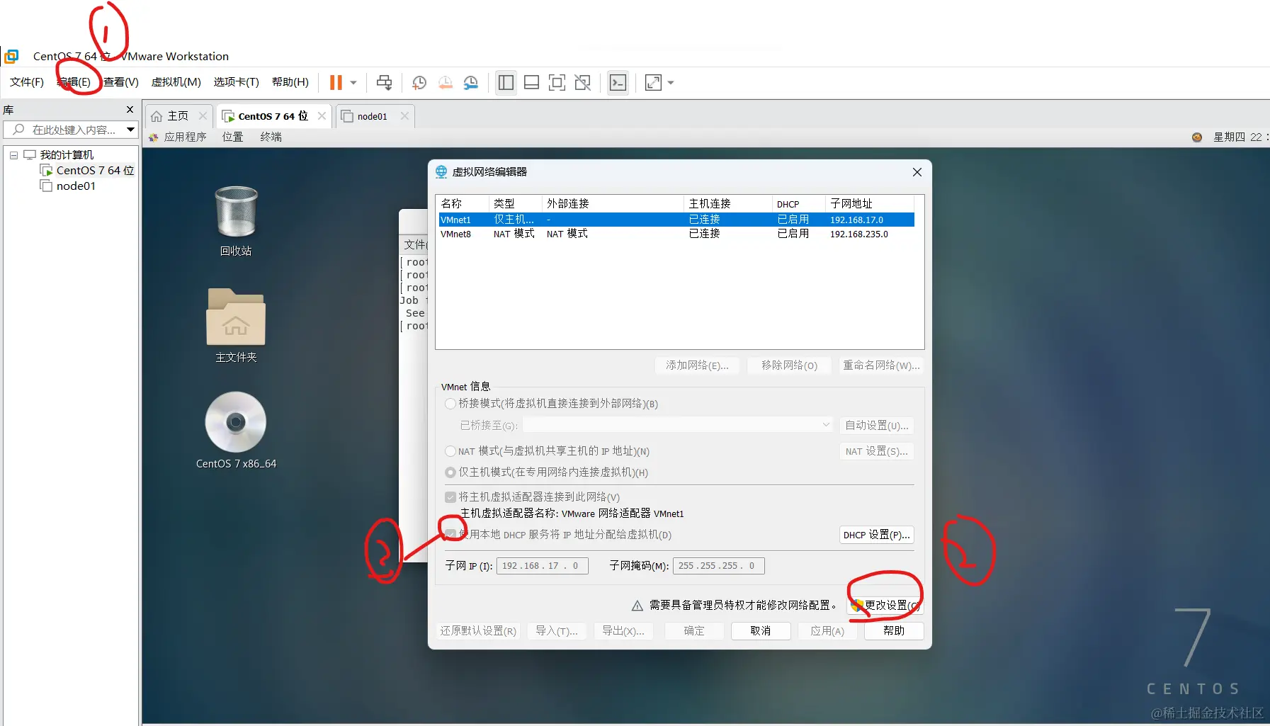Select the 桥接模式 radio button

pos(450,404)
